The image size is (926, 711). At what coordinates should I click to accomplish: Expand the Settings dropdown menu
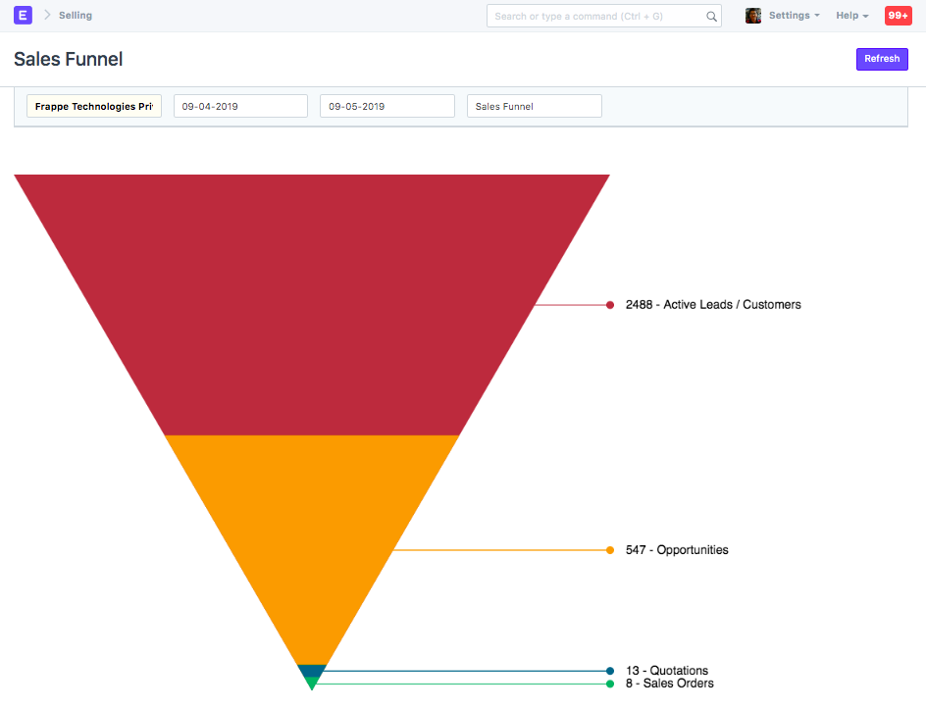(x=794, y=16)
